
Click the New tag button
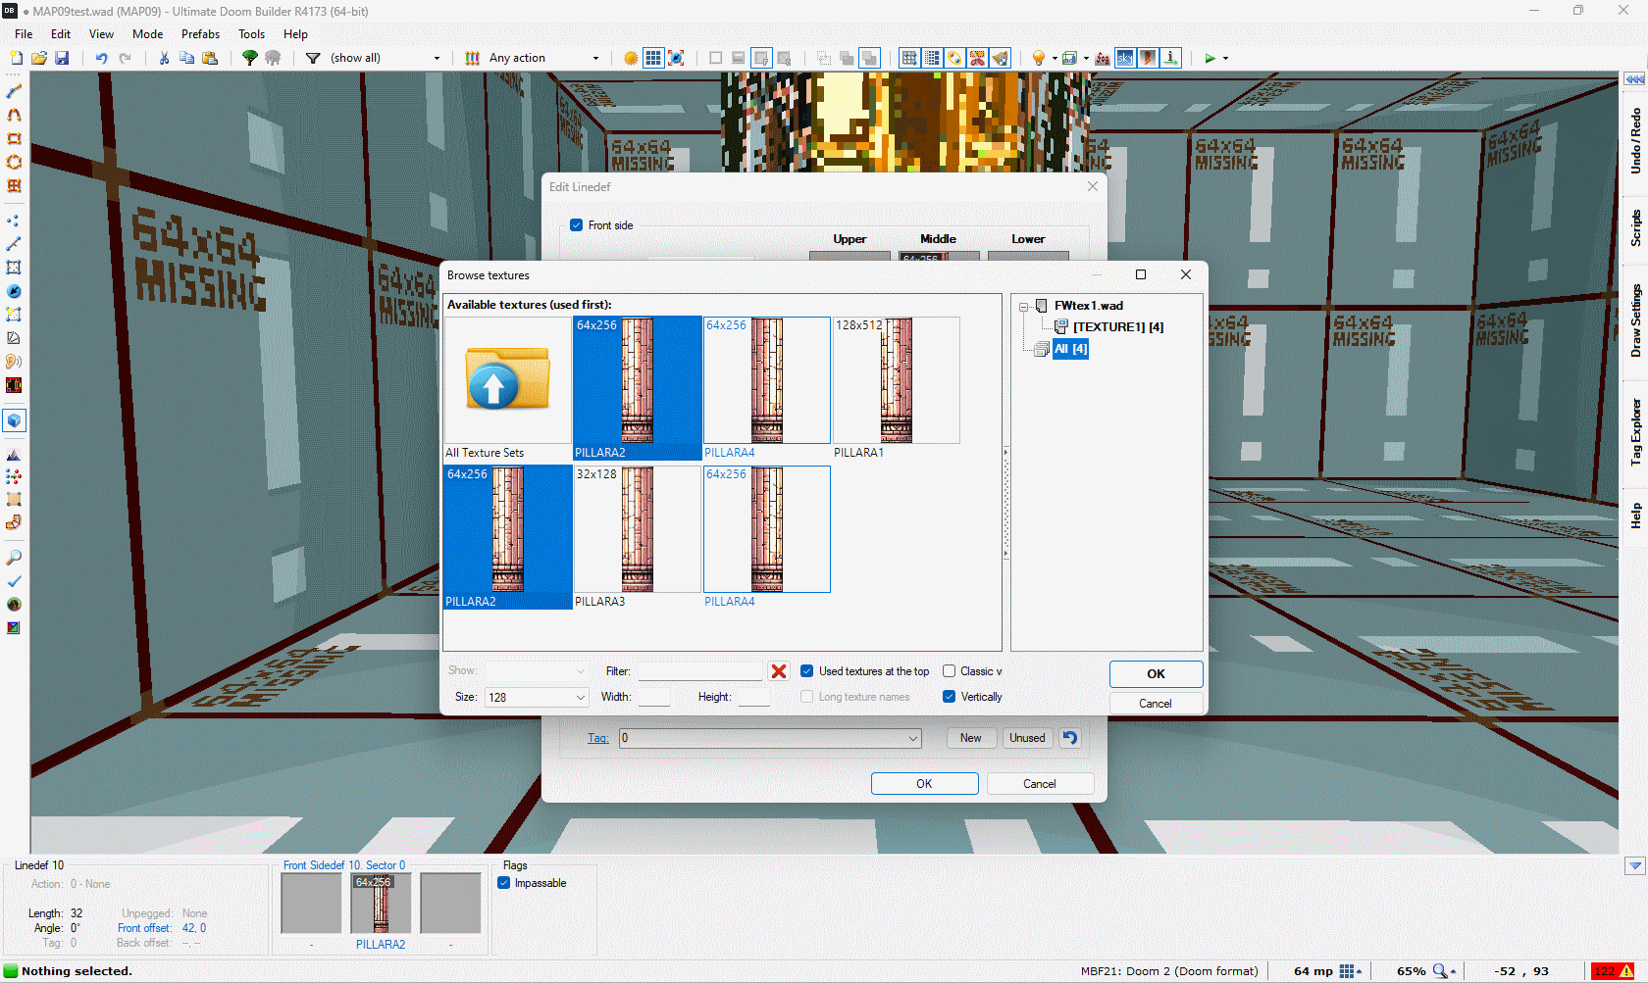coord(971,738)
